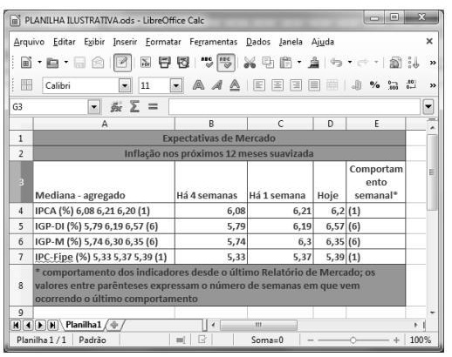
Task: Click the Print icon in toolbar
Action: click(x=165, y=63)
